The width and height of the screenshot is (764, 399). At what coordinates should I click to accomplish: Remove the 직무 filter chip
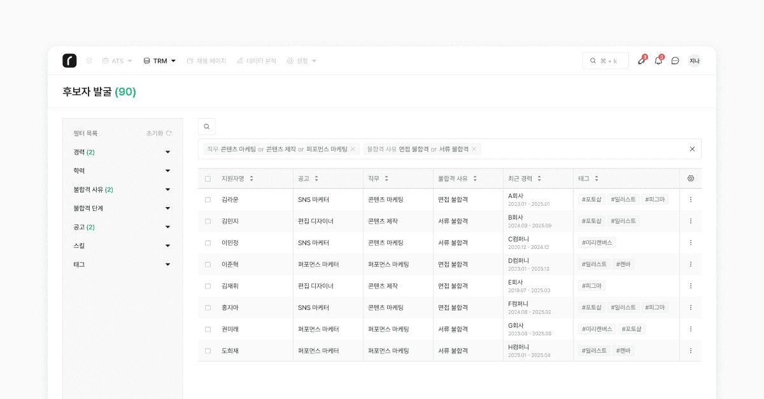(353, 149)
